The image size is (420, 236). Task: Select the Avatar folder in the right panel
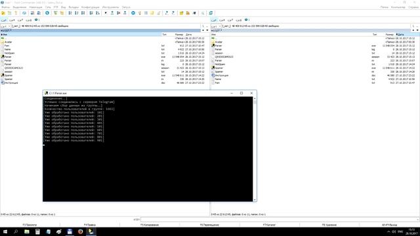tap(219, 42)
